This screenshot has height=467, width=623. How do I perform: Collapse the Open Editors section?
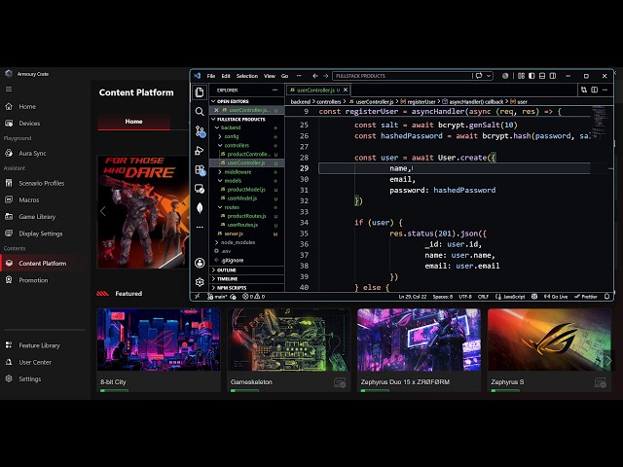pyautogui.click(x=246, y=101)
